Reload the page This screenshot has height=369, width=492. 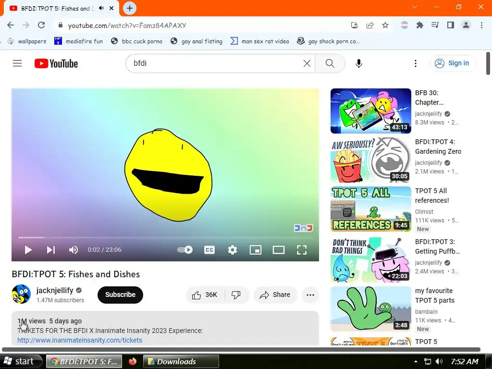click(41, 25)
